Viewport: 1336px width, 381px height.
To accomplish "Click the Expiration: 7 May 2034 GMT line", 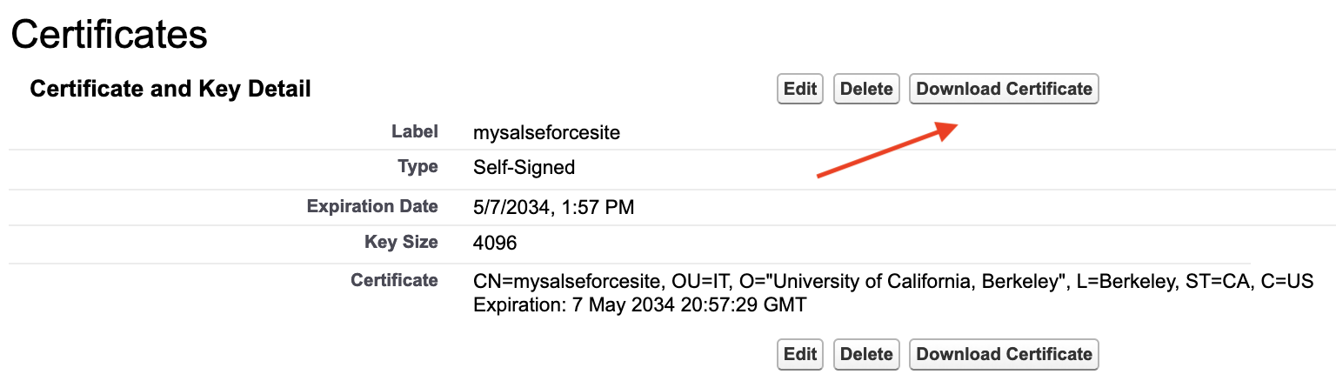I will [639, 305].
